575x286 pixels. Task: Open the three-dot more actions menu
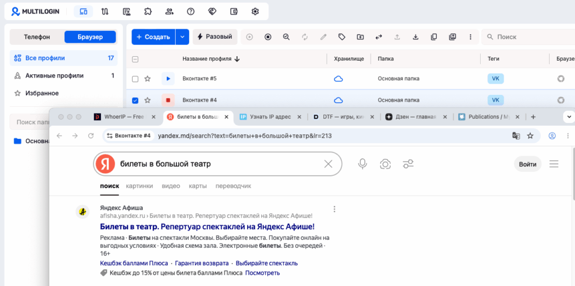click(x=471, y=37)
